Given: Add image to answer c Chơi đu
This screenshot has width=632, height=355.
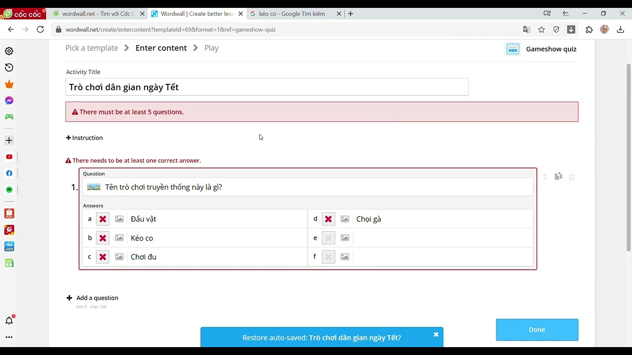Looking at the screenshot, I should coord(119,257).
